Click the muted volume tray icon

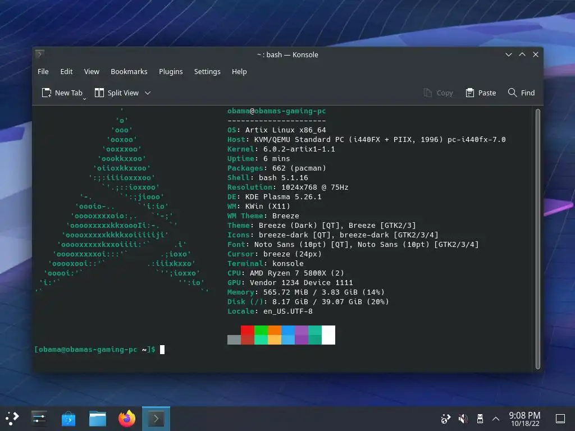pyautogui.click(x=463, y=419)
